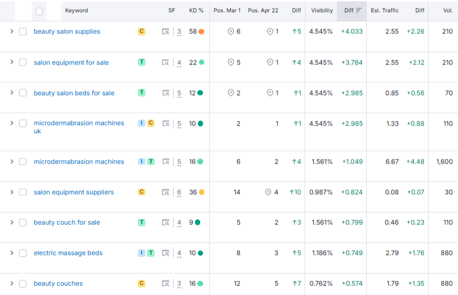Open SERP view icon for salon equipment suppliers
The height and width of the screenshot is (295, 458).
pos(166,192)
